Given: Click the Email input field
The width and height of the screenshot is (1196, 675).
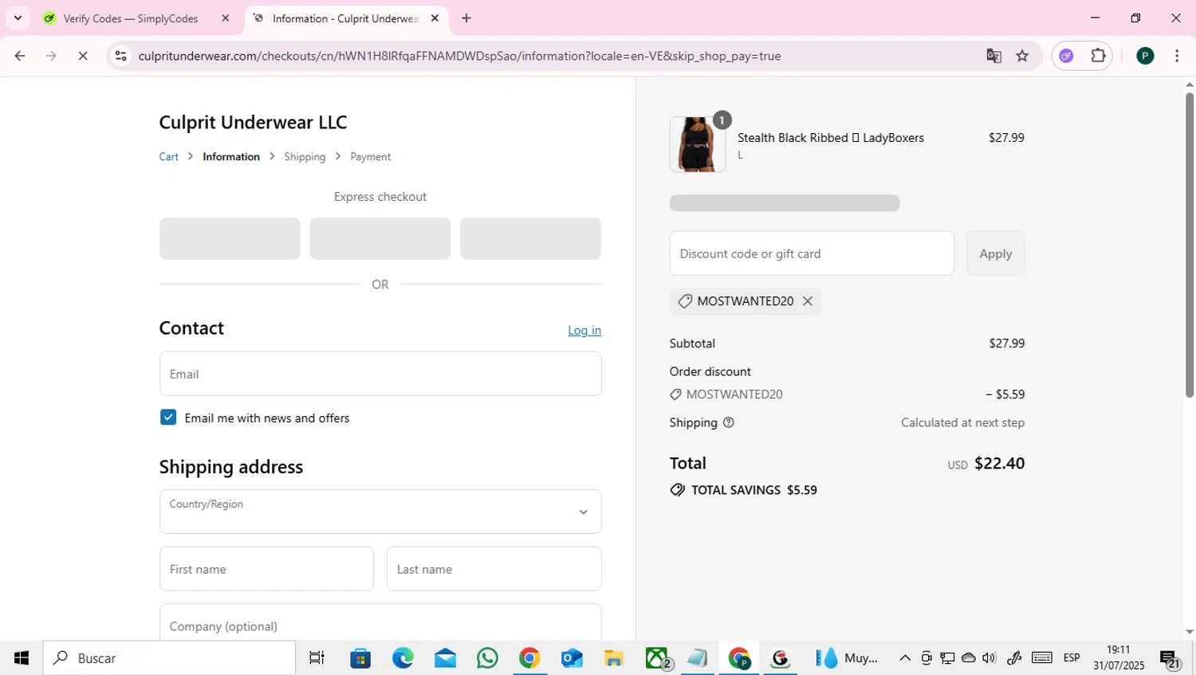Looking at the screenshot, I should point(380,374).
